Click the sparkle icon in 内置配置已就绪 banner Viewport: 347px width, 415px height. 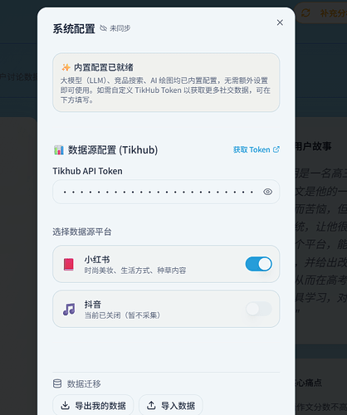[66, 67]
